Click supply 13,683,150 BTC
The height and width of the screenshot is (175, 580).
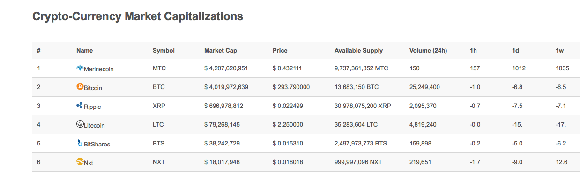[x=357, y=87]
